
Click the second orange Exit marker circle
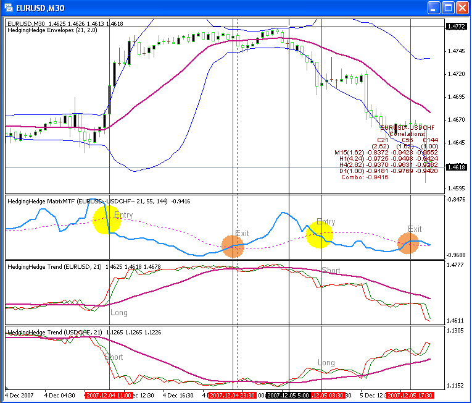coord(408,243)
